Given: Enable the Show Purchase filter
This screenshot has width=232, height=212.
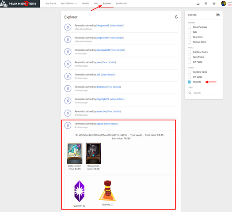Looking at the screenshot, I should coord(189,27).
